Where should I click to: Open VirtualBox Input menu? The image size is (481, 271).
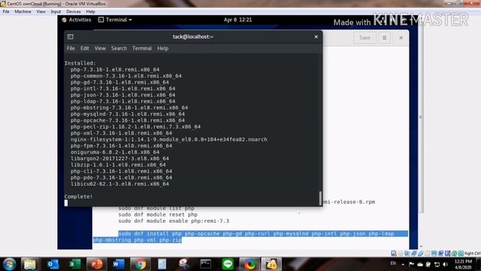(56, 12)
